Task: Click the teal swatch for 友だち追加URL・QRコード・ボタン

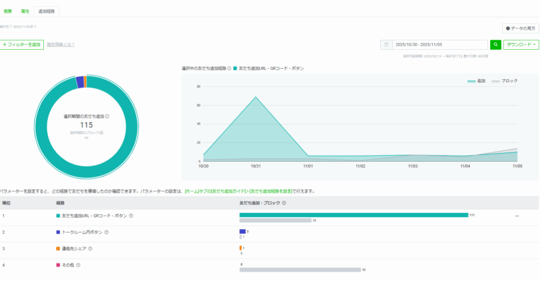Action: [59, 216]
